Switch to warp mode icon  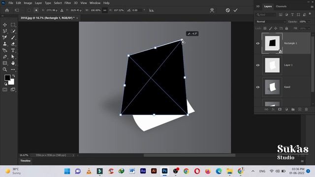[x=212, y=10]
